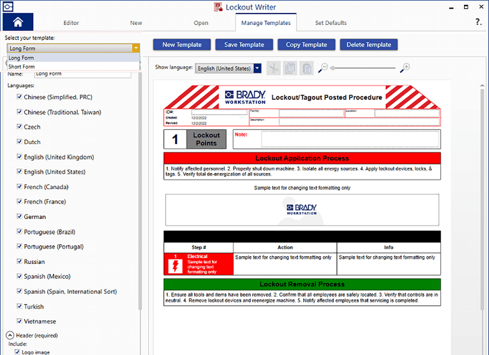
Task: Uncheck Chinese (Simplified, PRC) language
Action: coord(20,97)
